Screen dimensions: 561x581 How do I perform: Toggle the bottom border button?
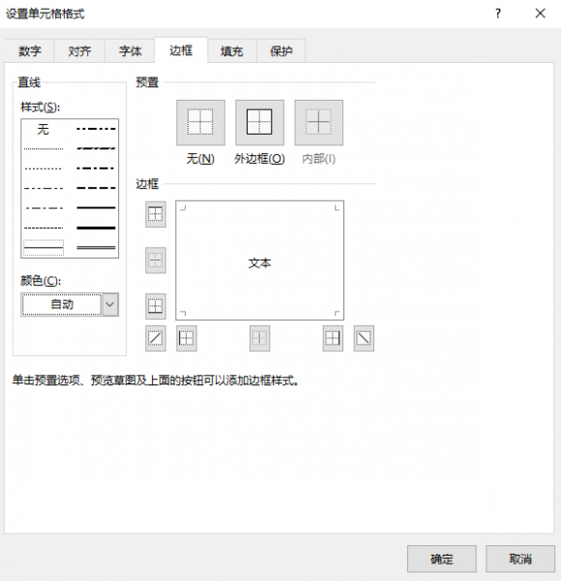(x=156, y=306)
